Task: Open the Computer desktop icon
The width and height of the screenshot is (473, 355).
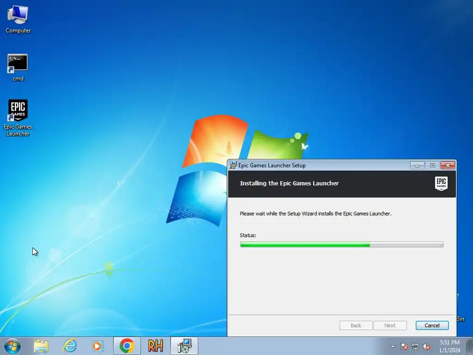Action: [18, 19]
